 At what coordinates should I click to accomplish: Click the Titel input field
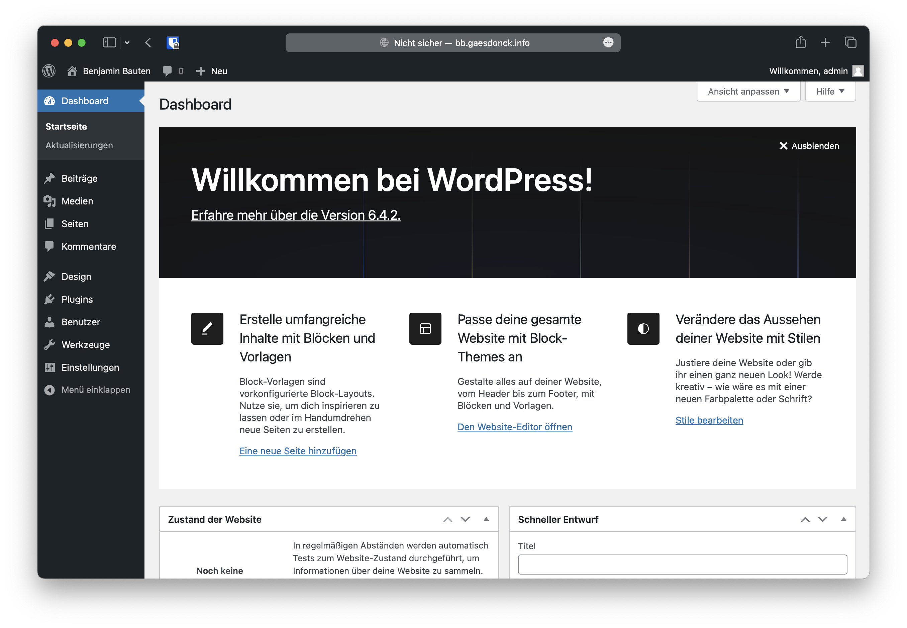tap(682, 564)
